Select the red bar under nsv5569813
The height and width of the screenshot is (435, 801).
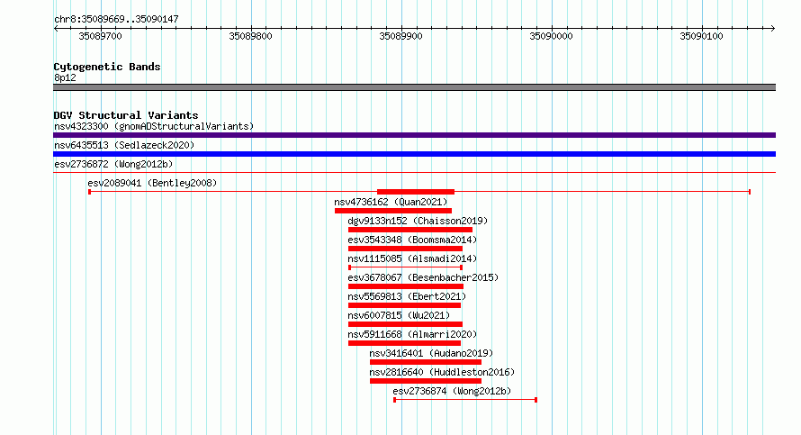coord(405,305)
